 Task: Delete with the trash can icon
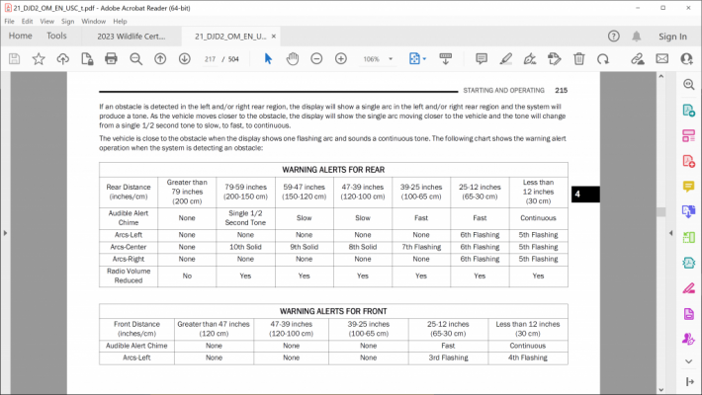coord(578,58)
